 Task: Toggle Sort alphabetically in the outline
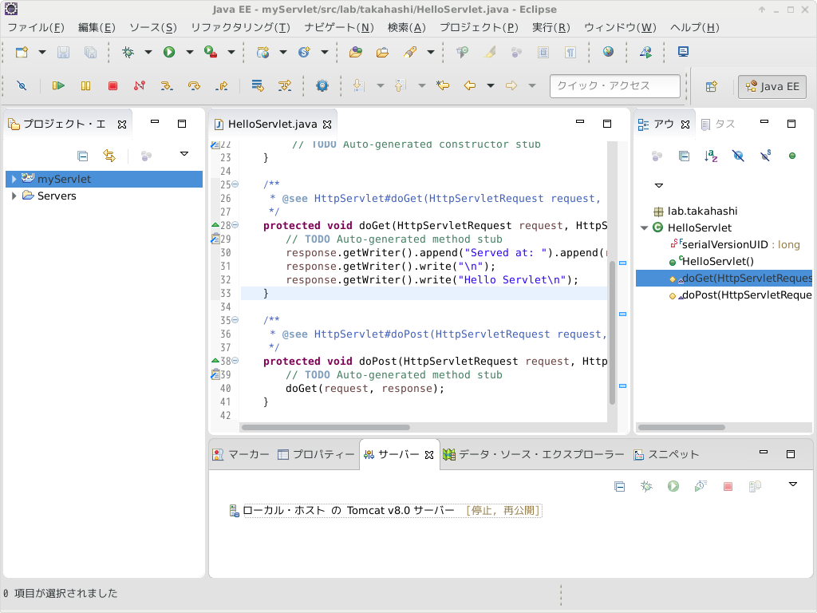711,156
